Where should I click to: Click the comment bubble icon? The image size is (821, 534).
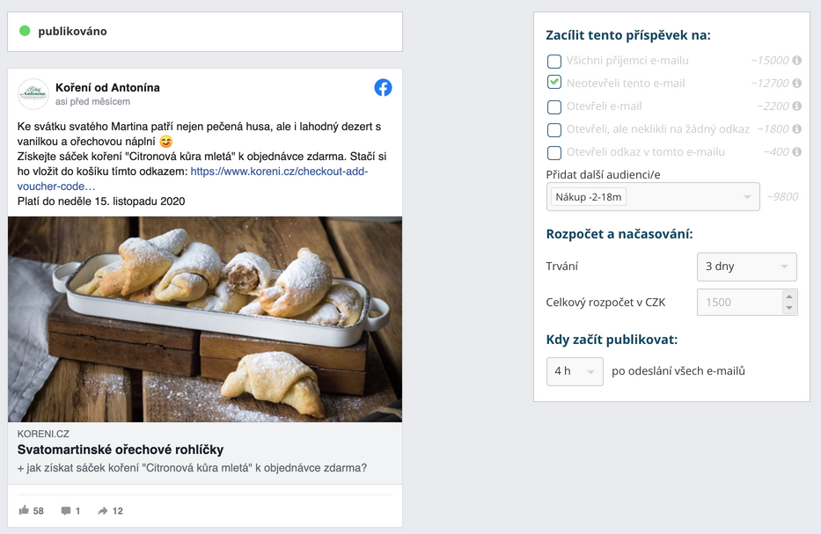tap(65, 510)
